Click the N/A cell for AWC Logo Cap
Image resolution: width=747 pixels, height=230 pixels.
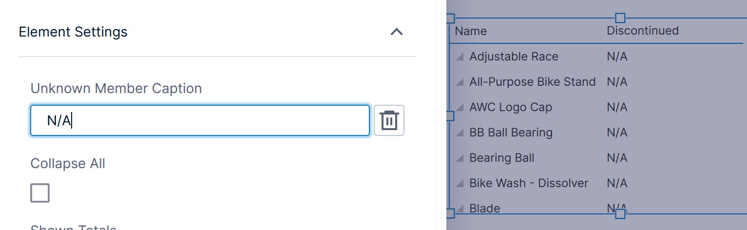616,107
